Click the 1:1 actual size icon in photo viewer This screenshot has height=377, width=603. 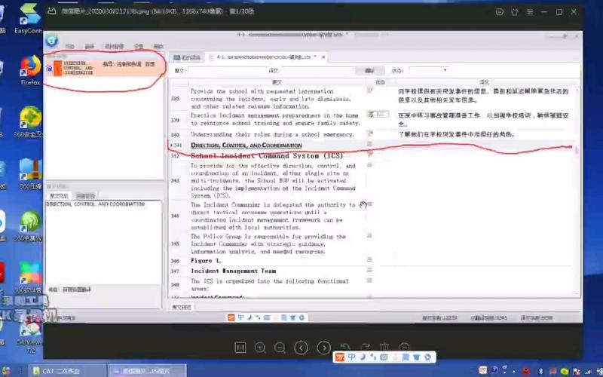240,348
